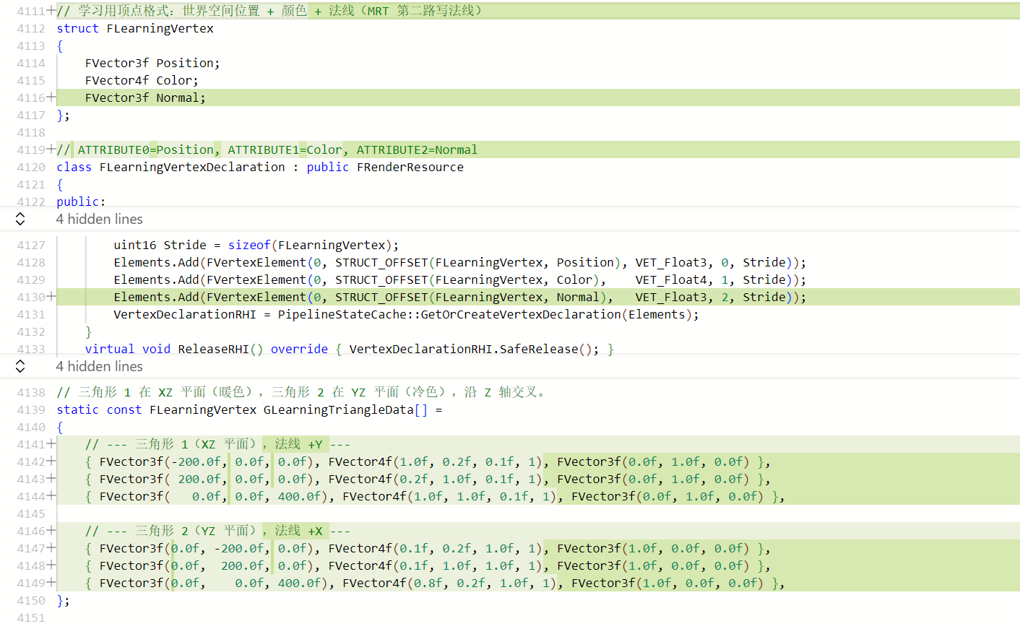
Task: Click 'ATTRIBUTE1=Color' in the comment
Action: (285, 149)
